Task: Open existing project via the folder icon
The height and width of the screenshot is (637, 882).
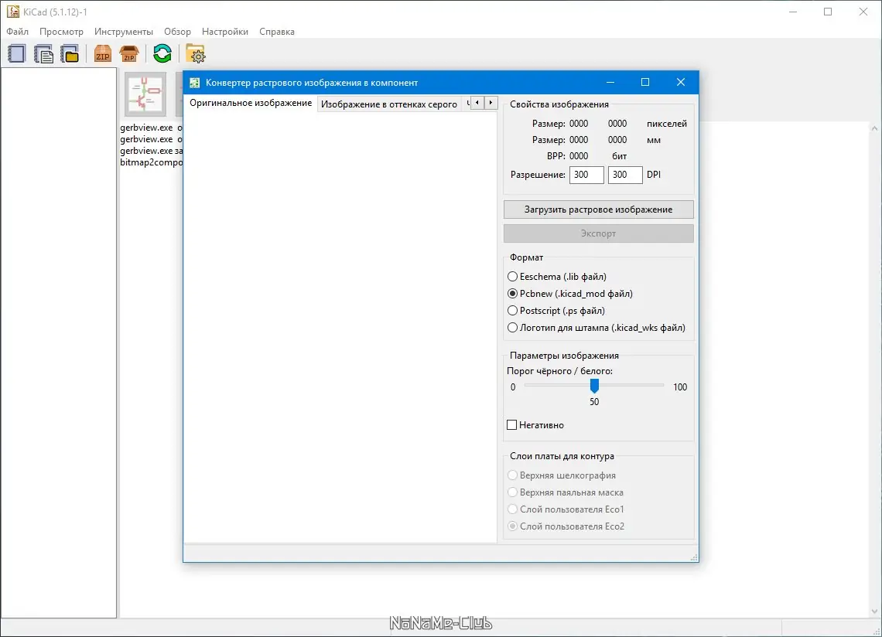Action: pyautogui.click(x=70, y=54)
